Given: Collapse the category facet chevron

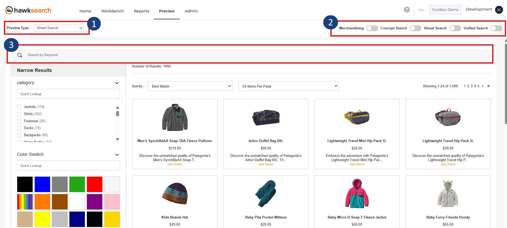Looking at the screenshot, I should 117,83.
